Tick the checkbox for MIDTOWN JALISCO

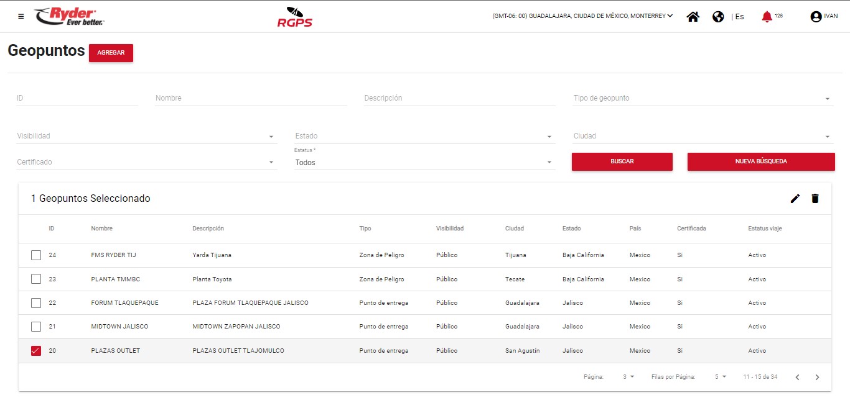coord(36,327)
